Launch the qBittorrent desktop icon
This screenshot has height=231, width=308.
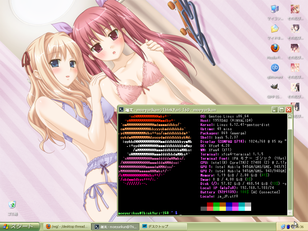275,68
